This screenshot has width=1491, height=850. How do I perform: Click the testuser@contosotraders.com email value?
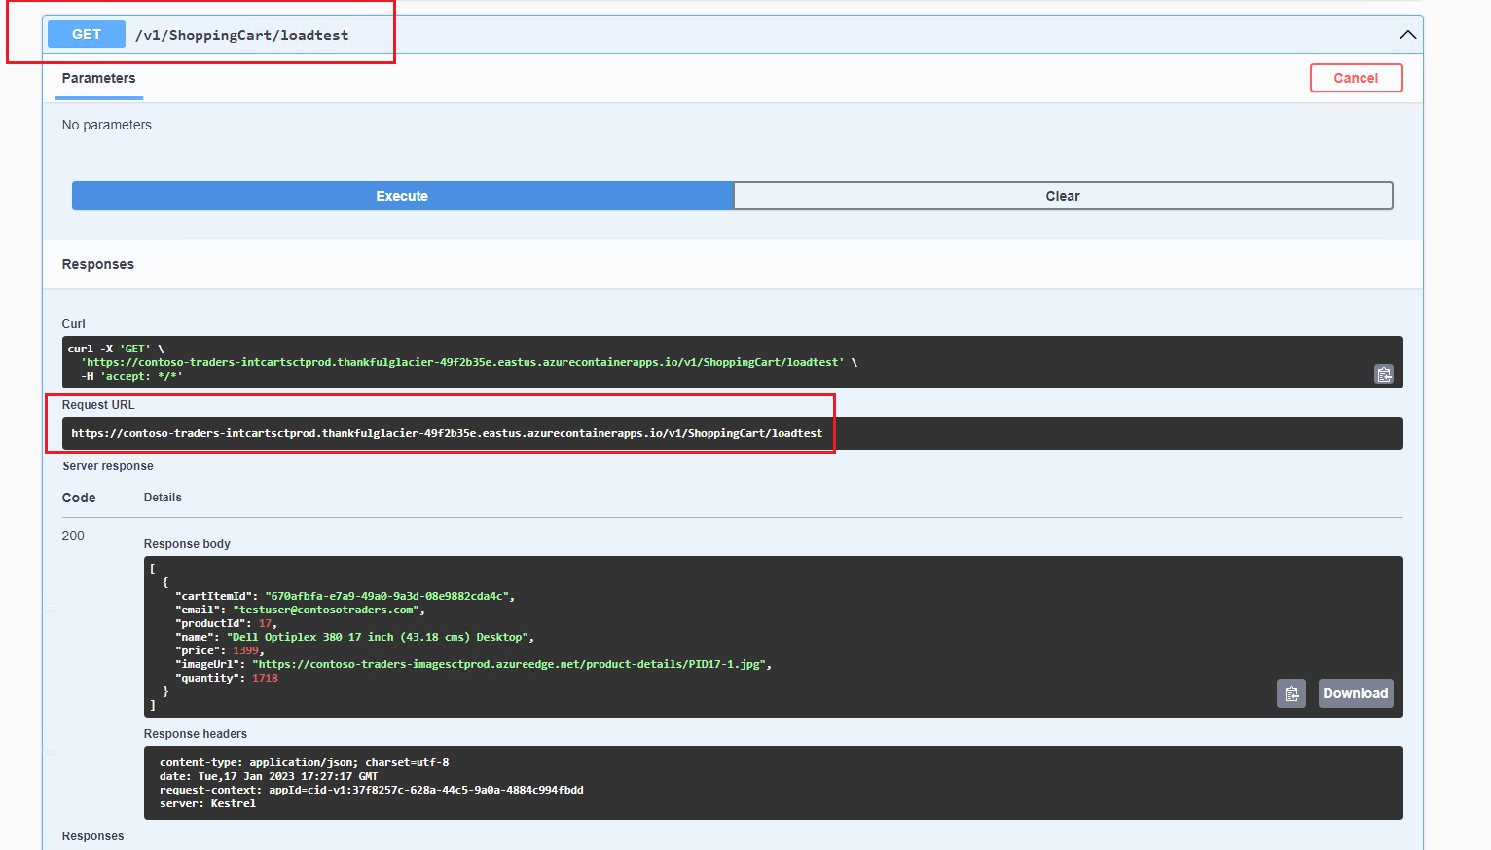point(326,610)
